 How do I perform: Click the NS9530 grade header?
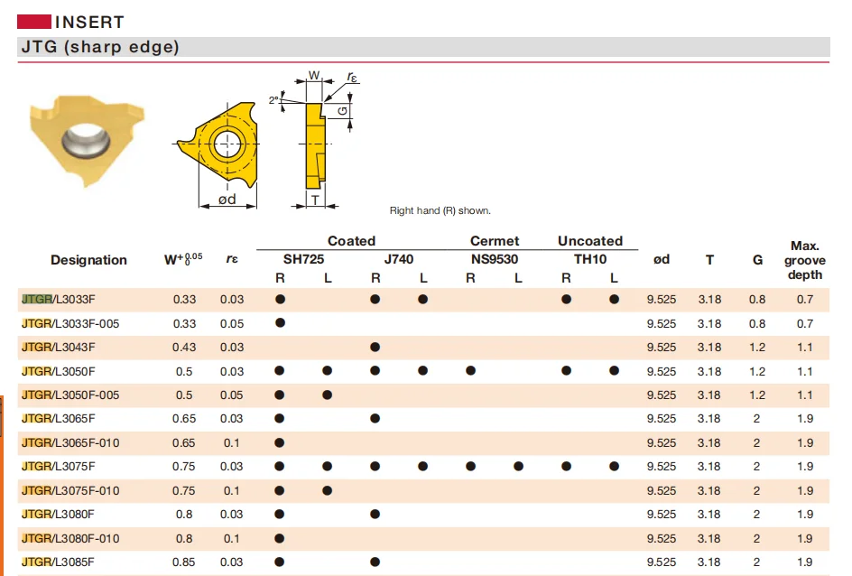pyautogui.click(x=495, y=259)
